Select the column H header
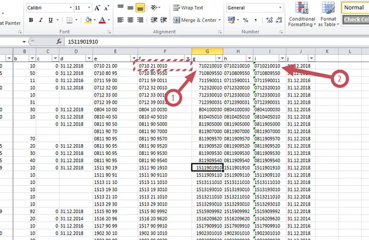The image size is (369, 240). click(237, 51)
